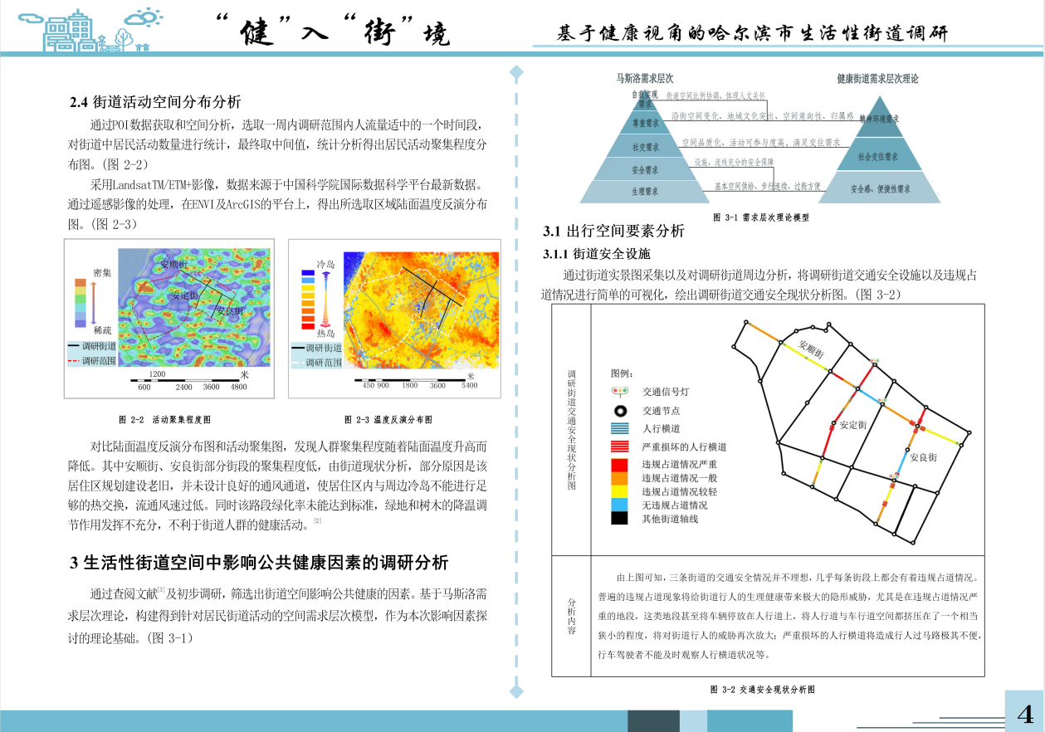Click the traffic node circle legend icon

coord(619,411)
